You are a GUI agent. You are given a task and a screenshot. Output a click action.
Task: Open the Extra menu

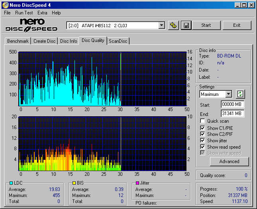pyautogui.click(x=42, y=13)
